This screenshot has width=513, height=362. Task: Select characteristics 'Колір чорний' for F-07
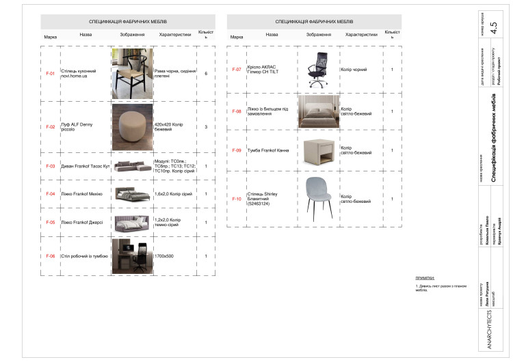click(x=354, y=69)
